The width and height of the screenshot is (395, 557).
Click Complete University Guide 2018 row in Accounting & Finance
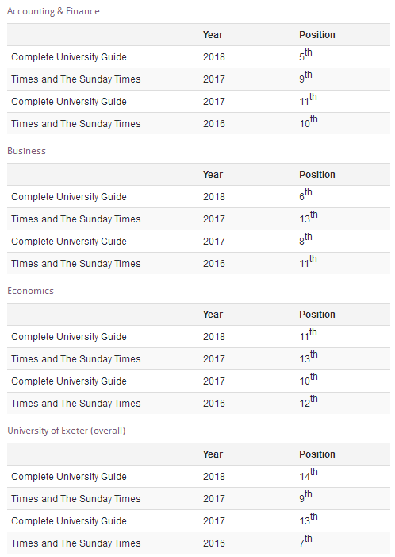click(198, 57)
